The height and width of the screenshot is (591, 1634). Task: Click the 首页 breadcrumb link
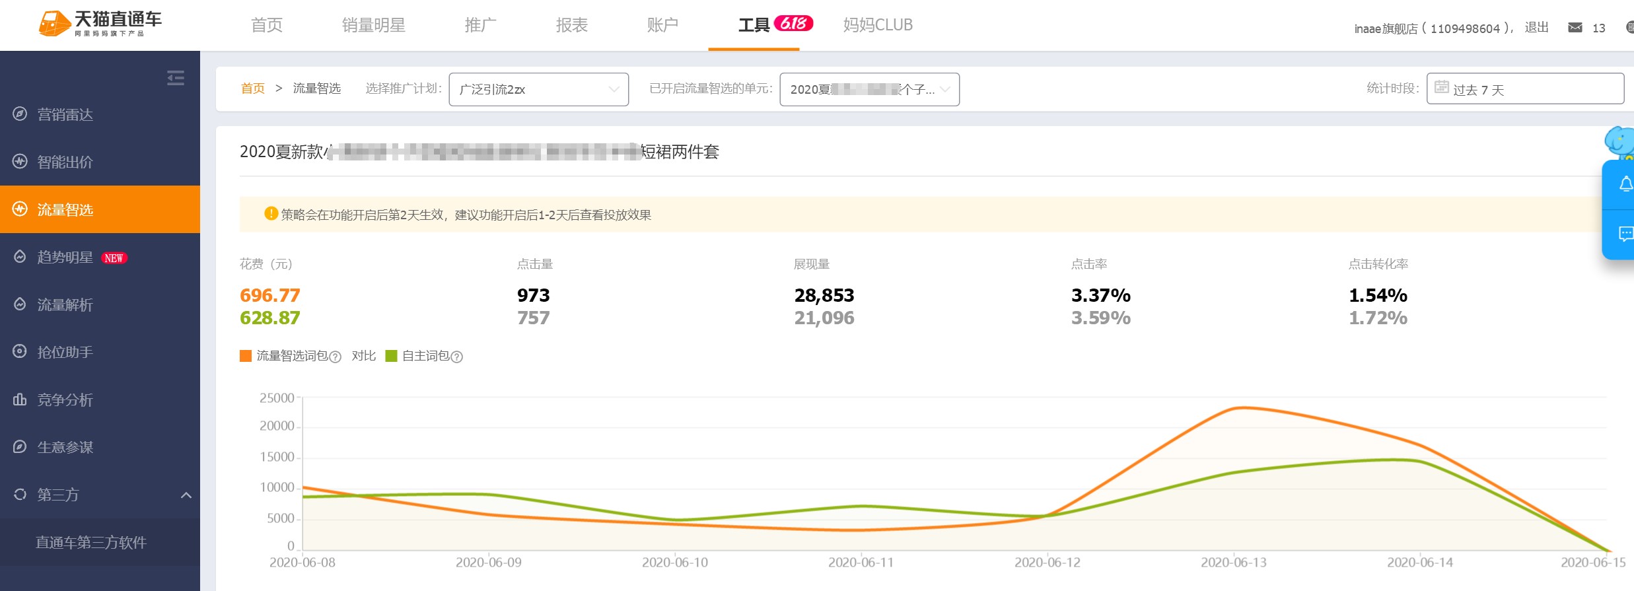click(x=253, y=88)
